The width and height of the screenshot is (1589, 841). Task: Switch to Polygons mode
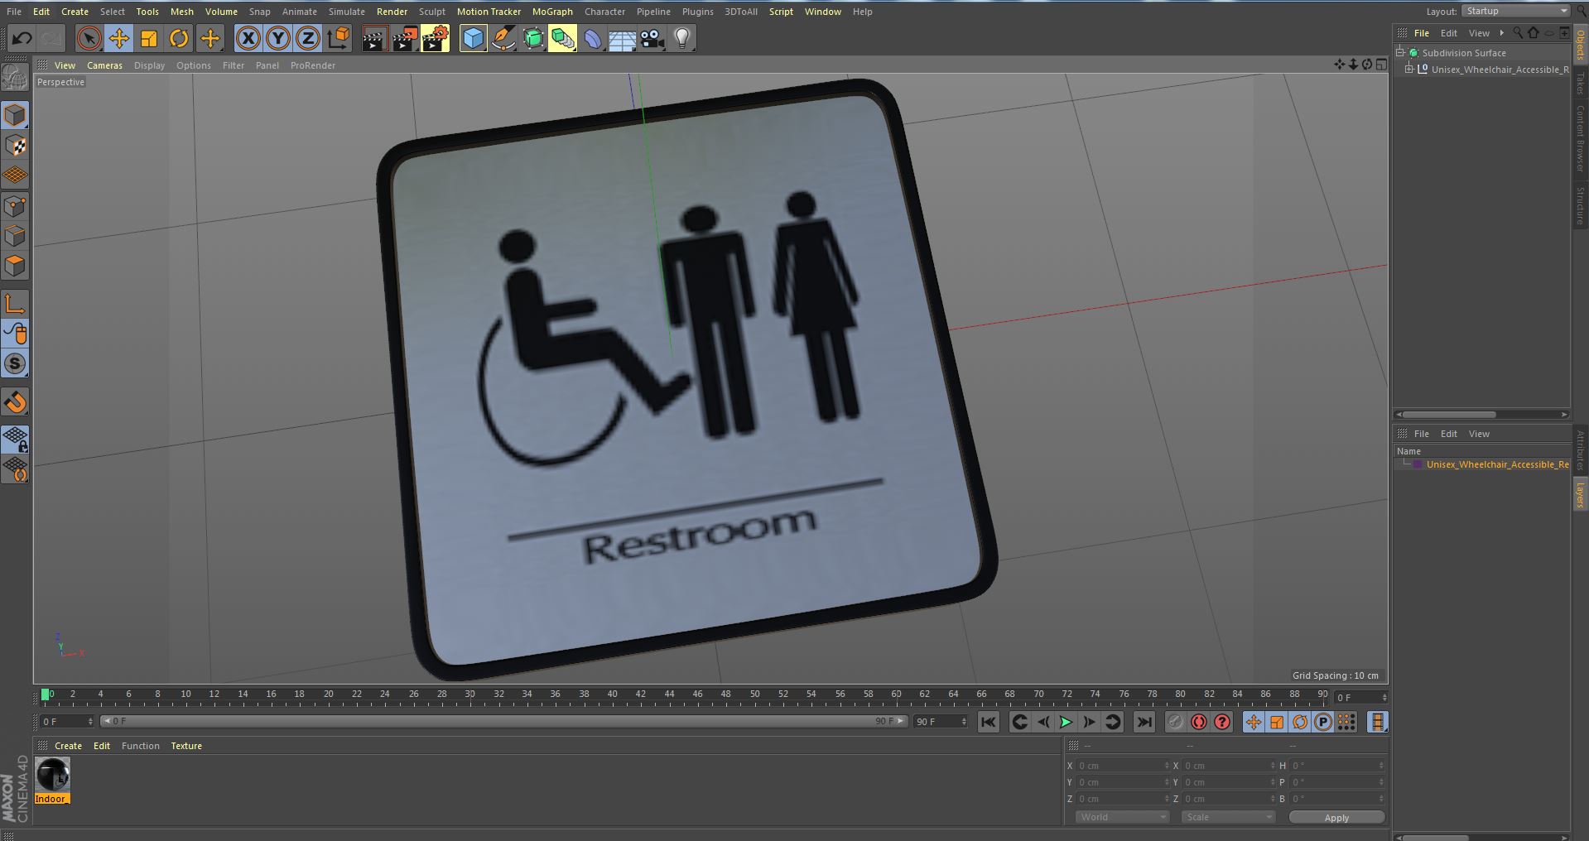tap(15, 266)
